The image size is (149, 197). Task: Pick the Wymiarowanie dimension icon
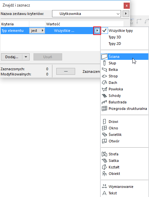tap(104, 187)
